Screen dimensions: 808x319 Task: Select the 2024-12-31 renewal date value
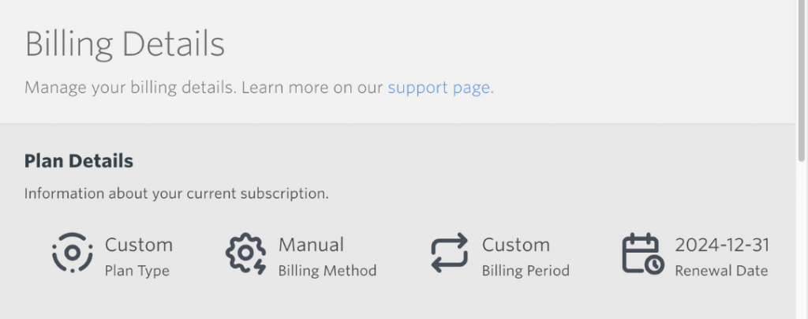click(722, 245)
